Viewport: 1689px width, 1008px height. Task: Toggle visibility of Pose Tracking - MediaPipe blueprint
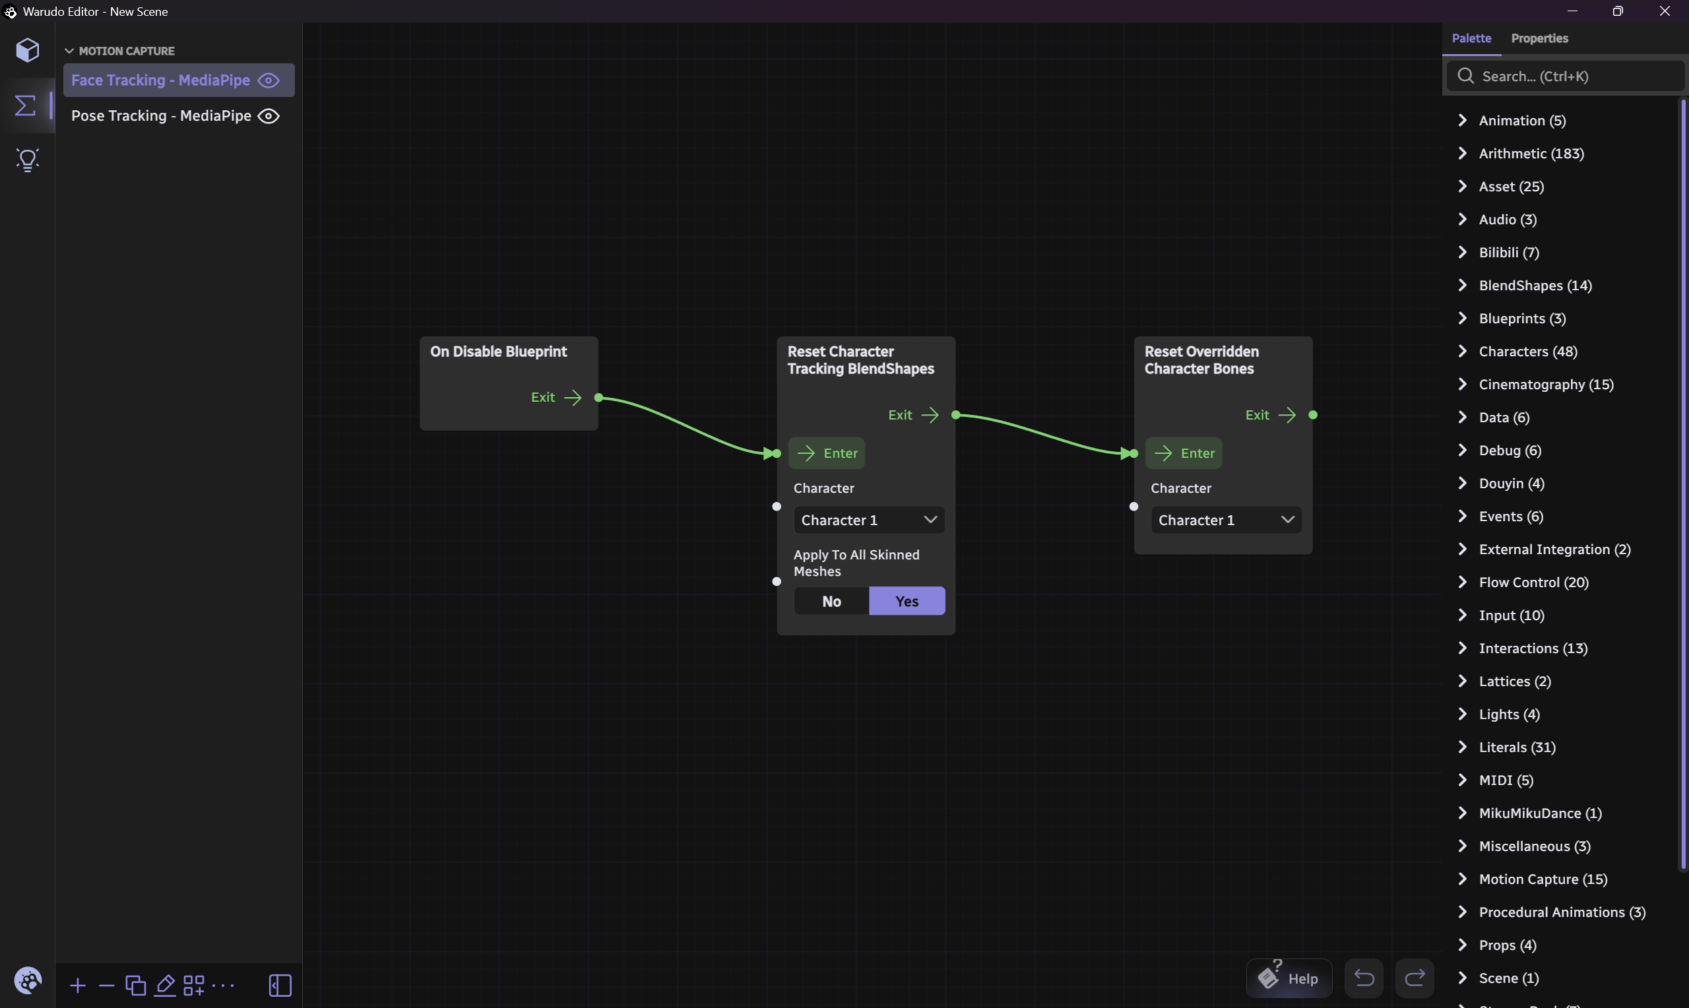pyautogui.click(x=269, y=116)
